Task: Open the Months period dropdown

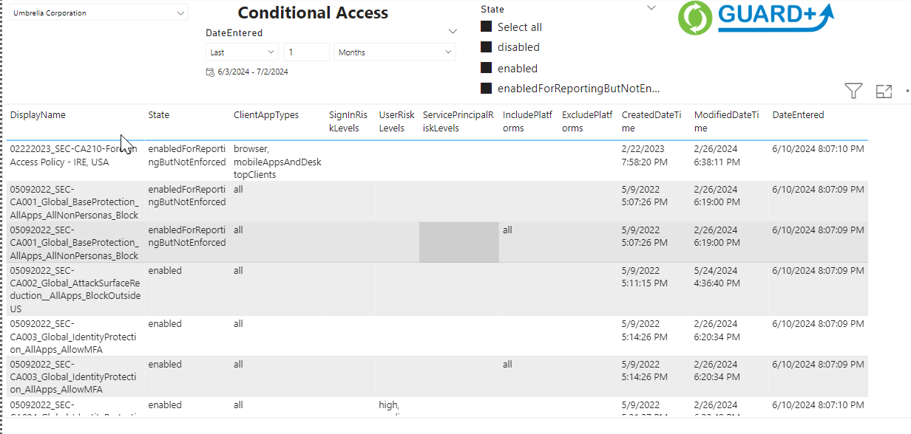Action: pos(395,52)
